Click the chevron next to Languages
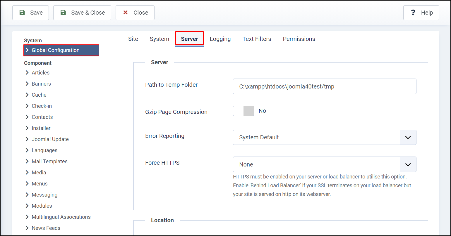The height and width of the screenshot is (236, 451). pyautogui.click(x=27, y=150)
